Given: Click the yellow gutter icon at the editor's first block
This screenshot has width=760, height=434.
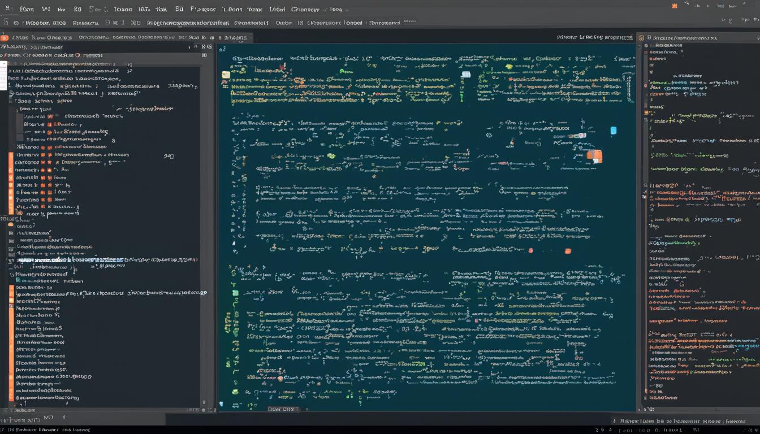Looking at the screenshot, I should click(226, 74).
